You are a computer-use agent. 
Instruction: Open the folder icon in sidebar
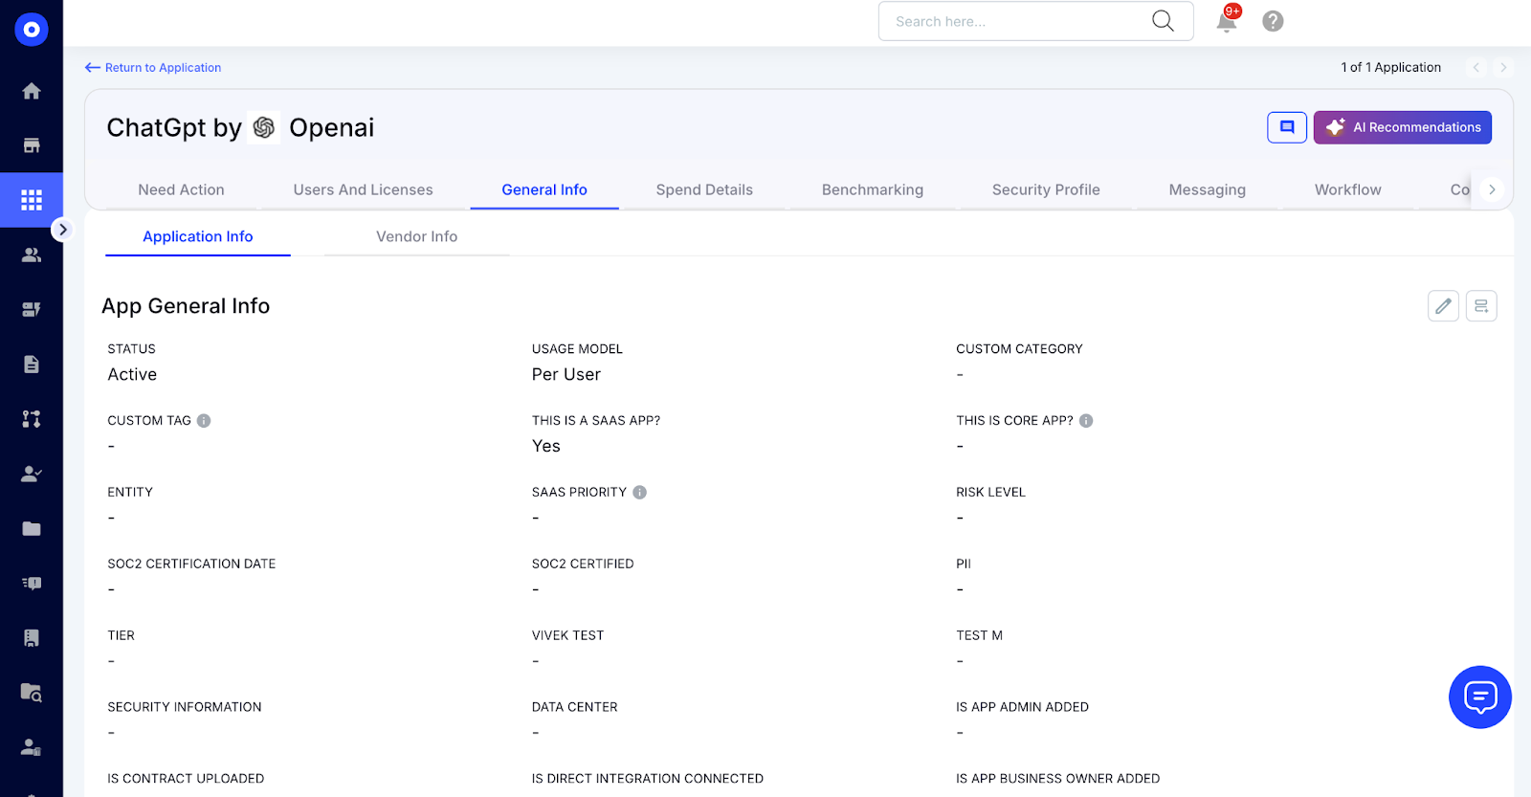[x=32, y=528]
